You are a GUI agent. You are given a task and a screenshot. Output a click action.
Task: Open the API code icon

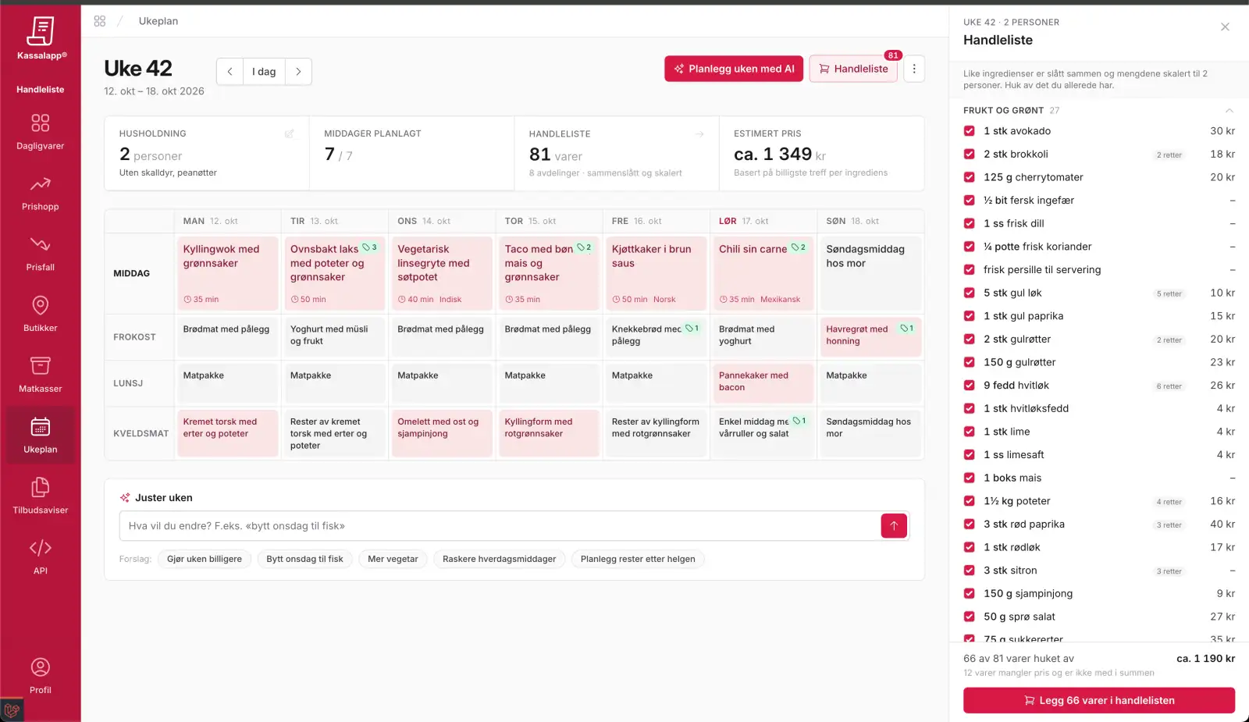tap(41, 548)
